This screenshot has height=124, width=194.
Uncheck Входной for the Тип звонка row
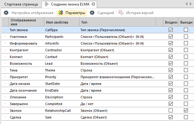pos(171,30)
